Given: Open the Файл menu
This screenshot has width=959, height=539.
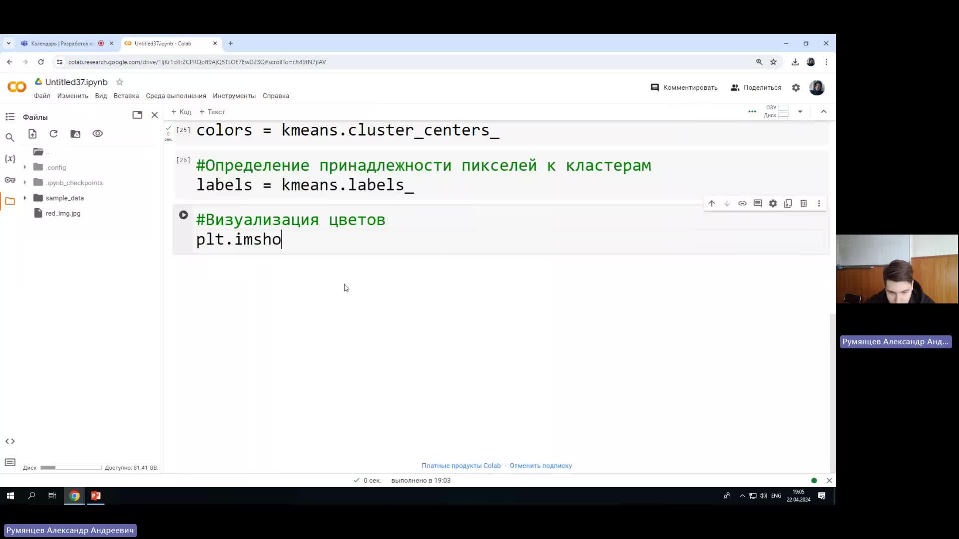Looking at the screenshot, I should coord(42,96).
